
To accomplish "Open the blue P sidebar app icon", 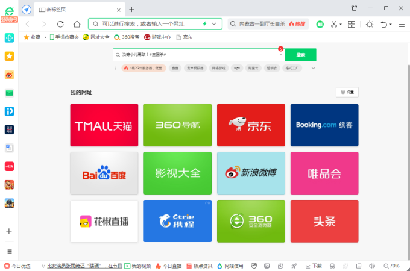I will 9,111.
